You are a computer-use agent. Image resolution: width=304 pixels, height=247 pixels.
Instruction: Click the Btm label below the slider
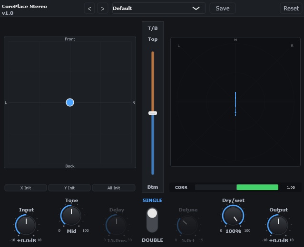pyautogui.click(x=153, y=187)
